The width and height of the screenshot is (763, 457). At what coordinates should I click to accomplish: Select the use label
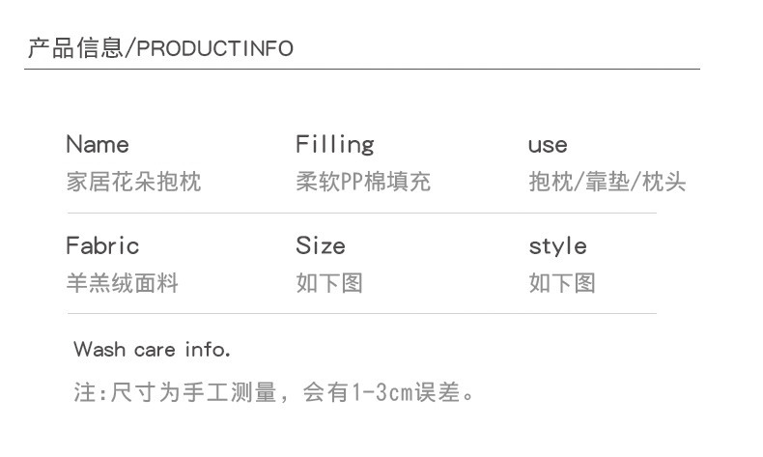click(548, 146)
